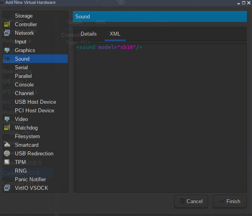
Task: Click the USB Redirection icon
Action: pos(7,153)
